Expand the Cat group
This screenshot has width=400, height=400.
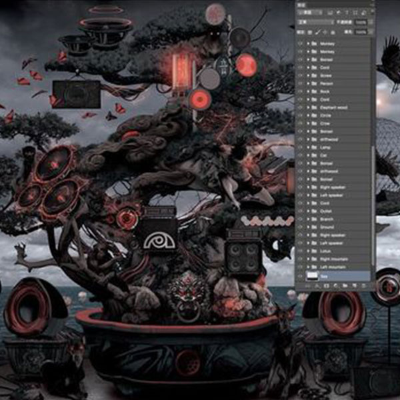click(x=308, y=155)
